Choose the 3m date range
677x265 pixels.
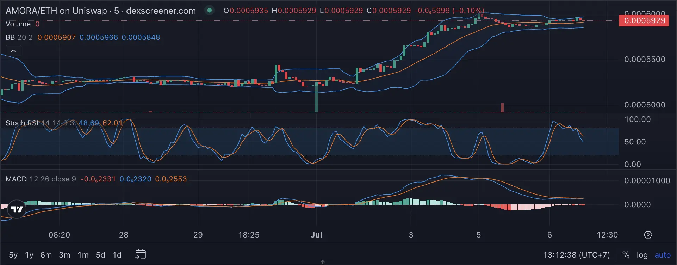tap(64, 255)
